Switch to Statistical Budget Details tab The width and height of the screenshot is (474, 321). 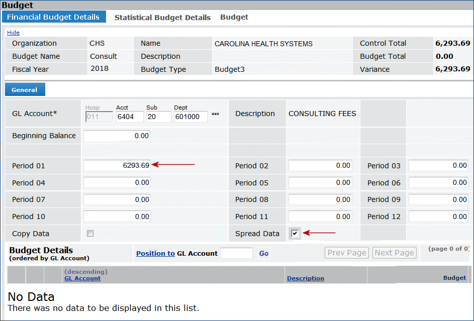tap(162, 17)
